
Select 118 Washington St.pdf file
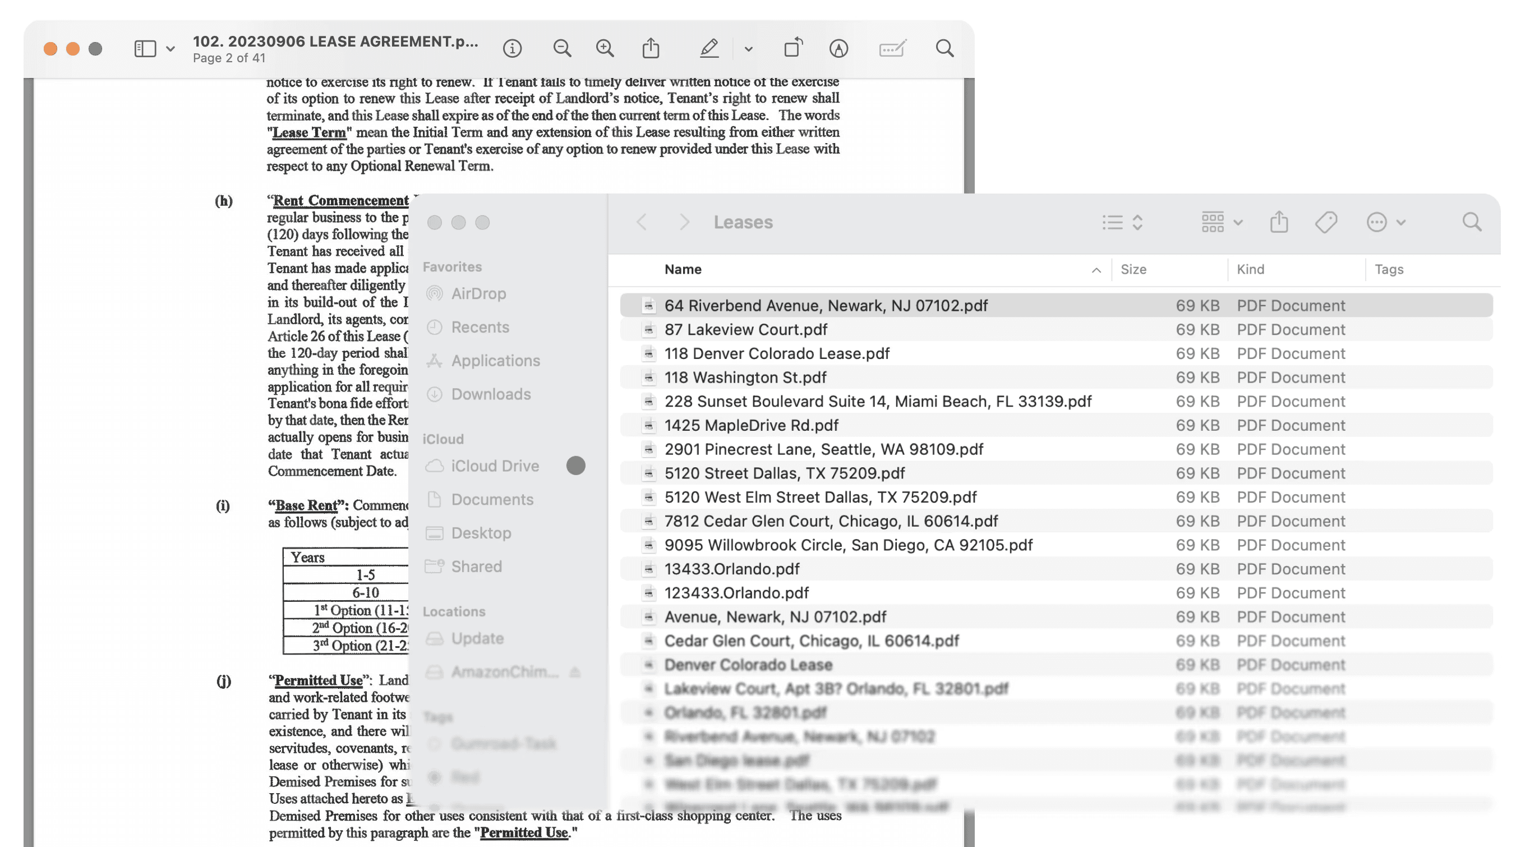point(745,377)
